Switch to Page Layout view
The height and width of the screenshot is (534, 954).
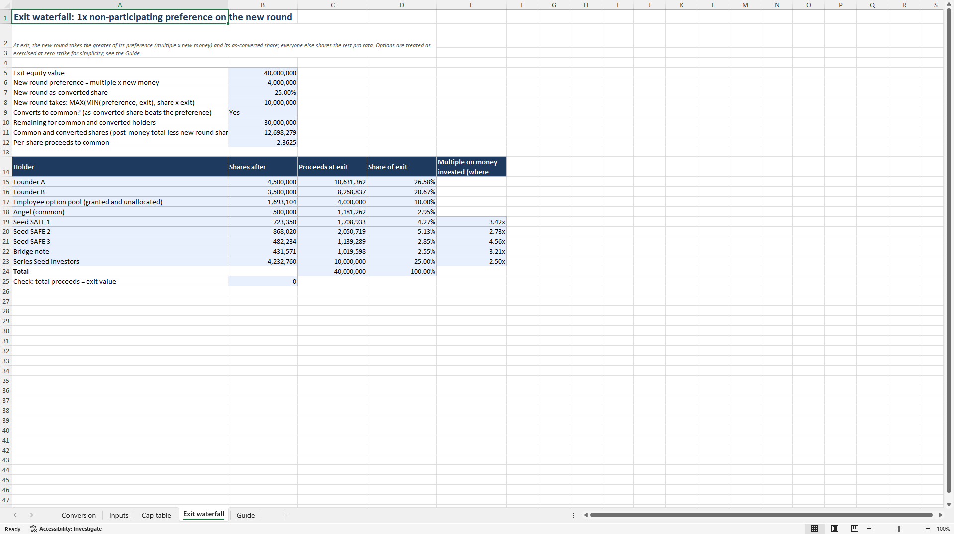(x=835, y=529)
